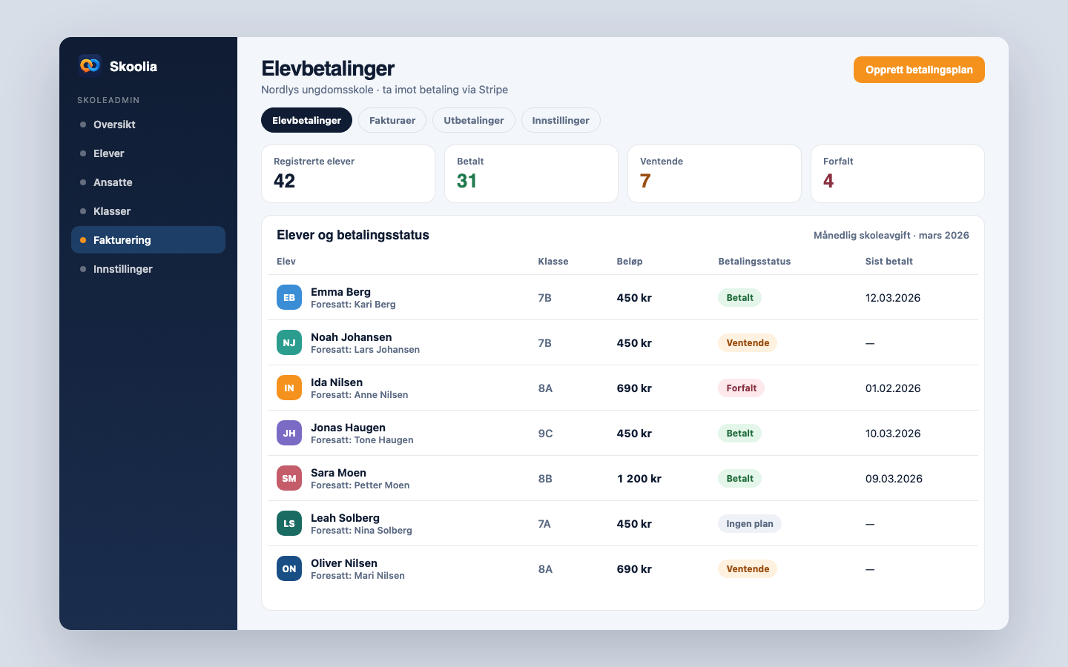The image size is (1068, 667).
Task: Click Jonas Haugen's JH avatar
Action: click(289, 433)
